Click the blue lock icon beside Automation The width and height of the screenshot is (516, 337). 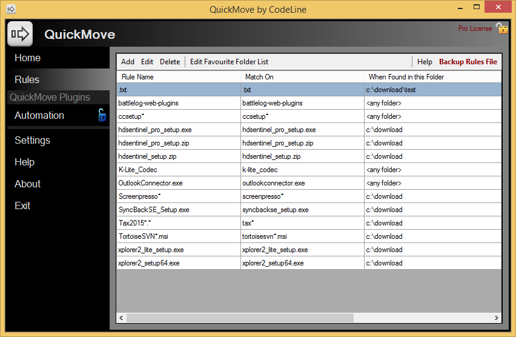coord(102,115)
